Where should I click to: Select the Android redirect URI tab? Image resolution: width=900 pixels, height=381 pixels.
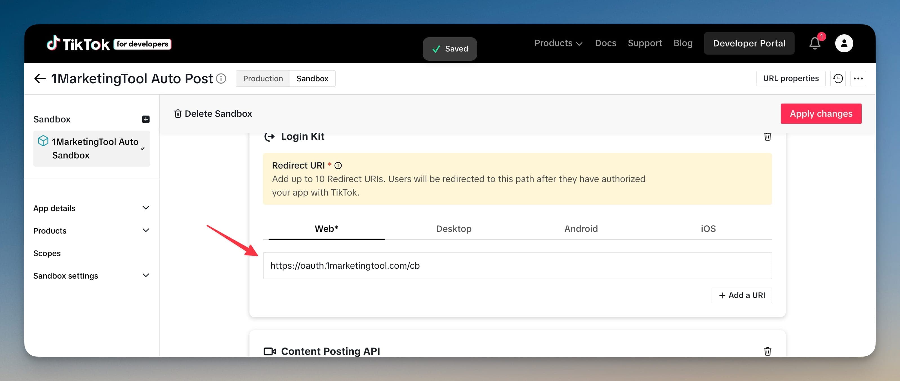click(x=581, y=229)
